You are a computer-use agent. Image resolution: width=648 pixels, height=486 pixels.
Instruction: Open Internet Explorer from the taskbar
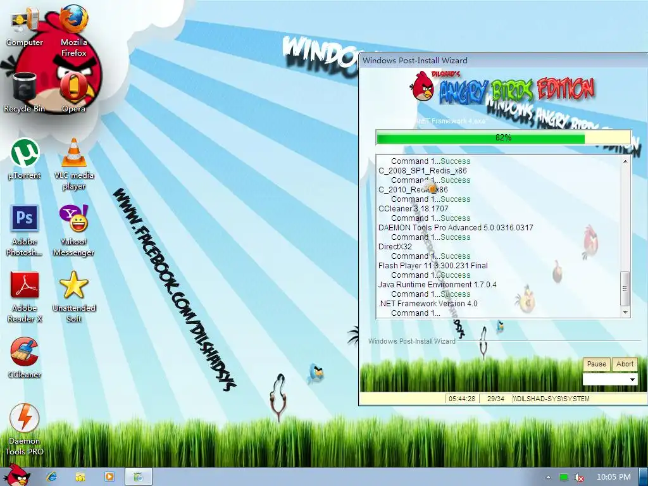click(x=52, y=477)
